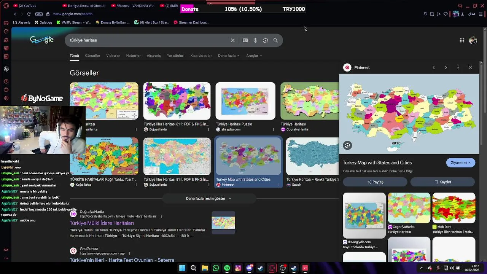The height and width of the screenshot is (274, 487).
Task: Click the address bar URL
Action: coord(73,14)
